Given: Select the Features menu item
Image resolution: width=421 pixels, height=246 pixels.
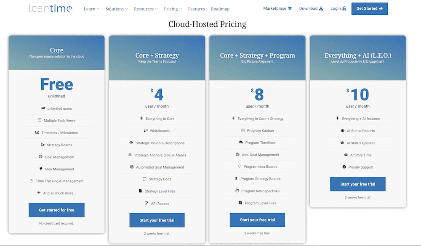Looking at the screenshot, I should pyautogui.click(x=196, y=8).
